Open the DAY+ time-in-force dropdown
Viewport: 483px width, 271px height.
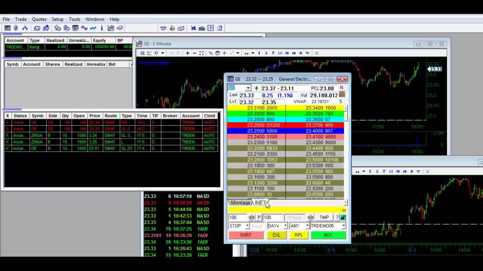pos(285,226)
